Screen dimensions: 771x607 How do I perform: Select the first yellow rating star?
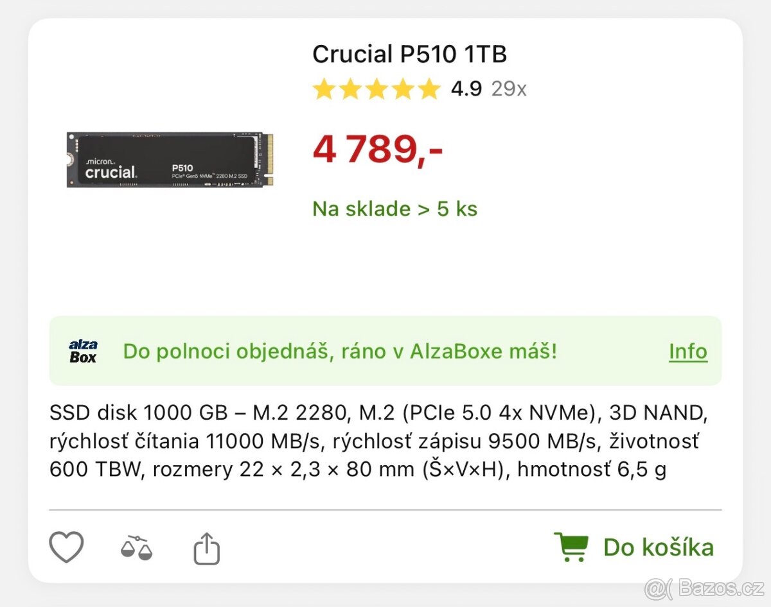[324, 89]
